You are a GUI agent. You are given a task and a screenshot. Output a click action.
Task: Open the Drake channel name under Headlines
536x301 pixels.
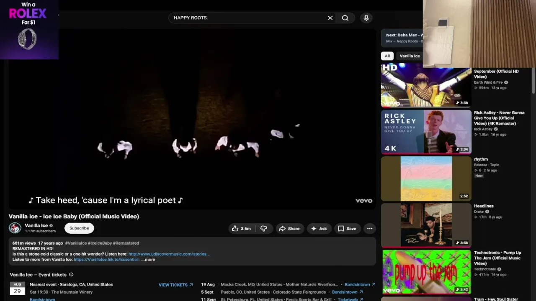click(x=479, y=212)
